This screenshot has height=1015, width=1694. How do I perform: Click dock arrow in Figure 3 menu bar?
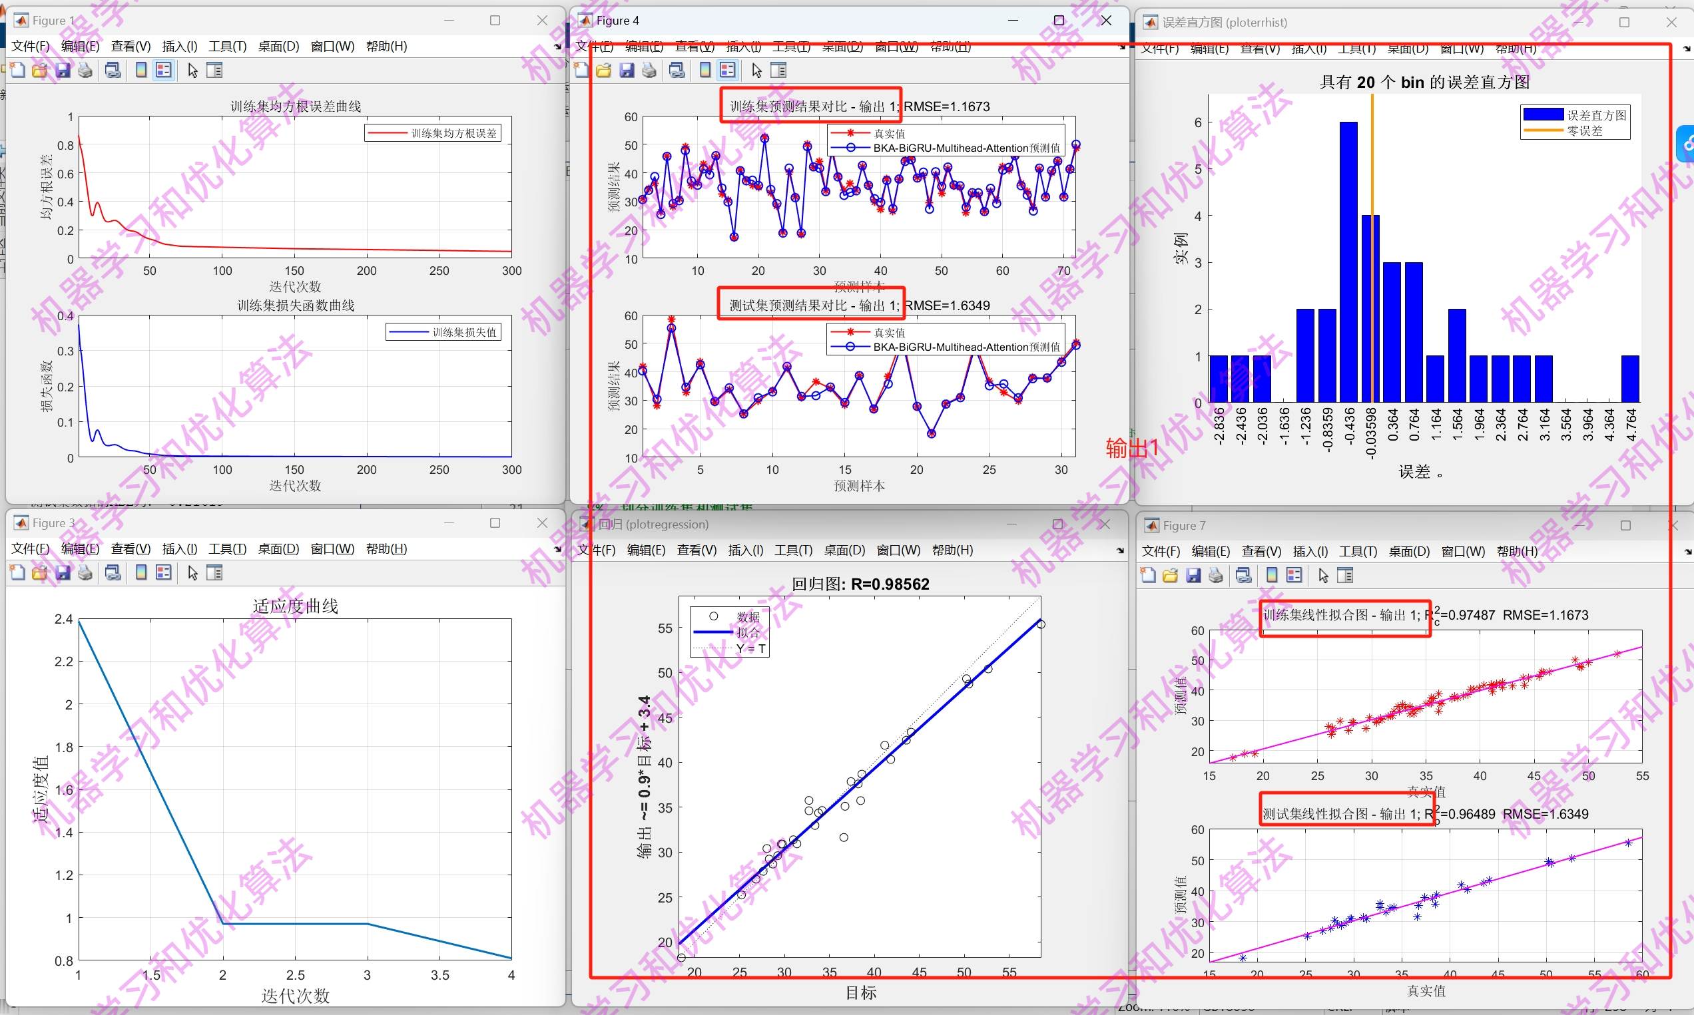click(557, 550)
